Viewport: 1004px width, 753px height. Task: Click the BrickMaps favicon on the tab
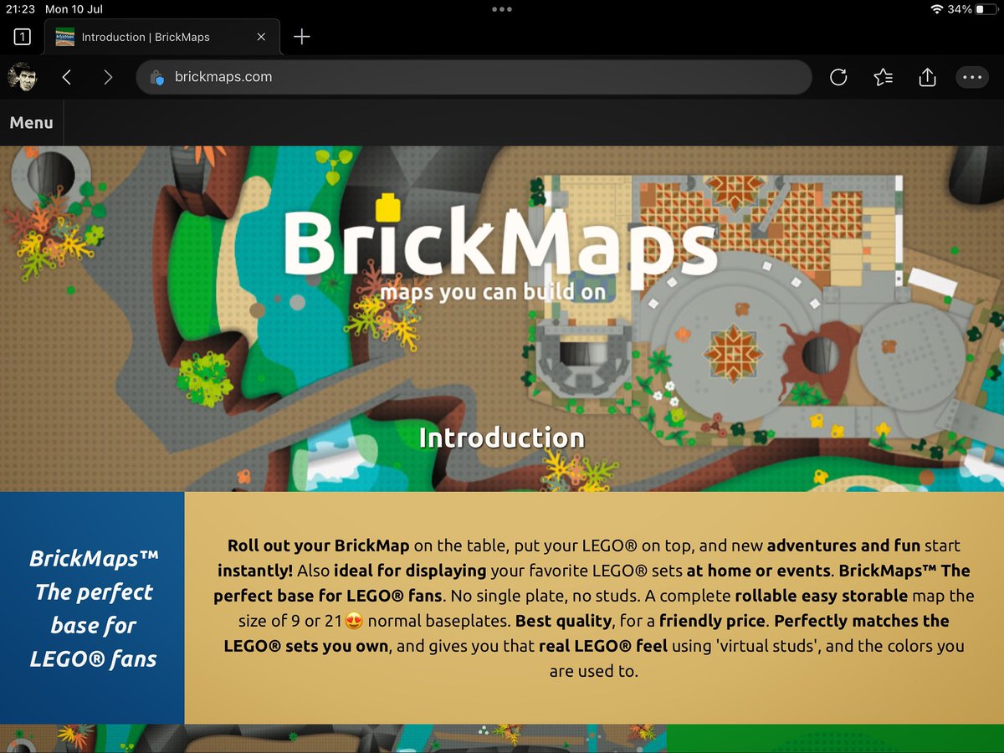coord(65,37)
